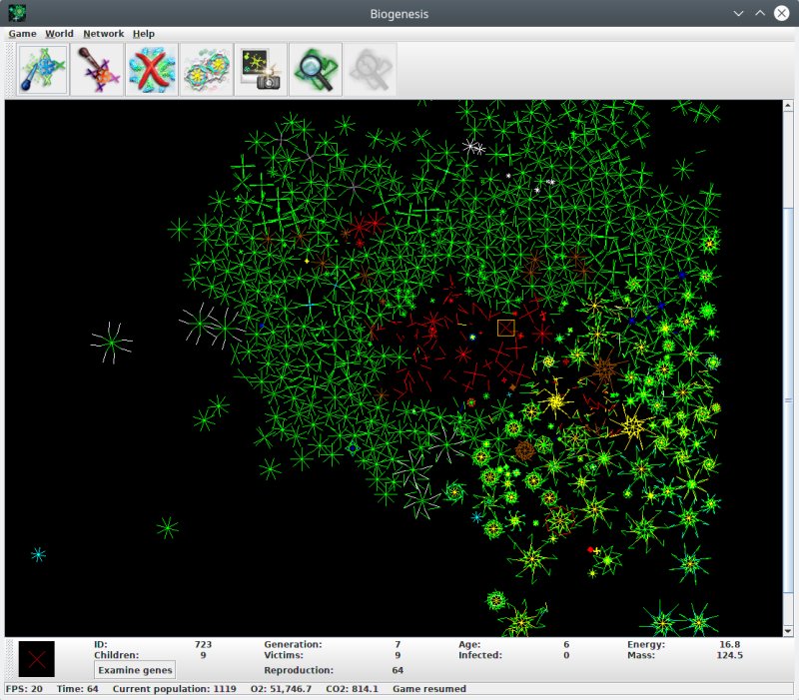The image size is (799, 700).
Task: Click the small cyan organism at bottom left
Action: 38,554
